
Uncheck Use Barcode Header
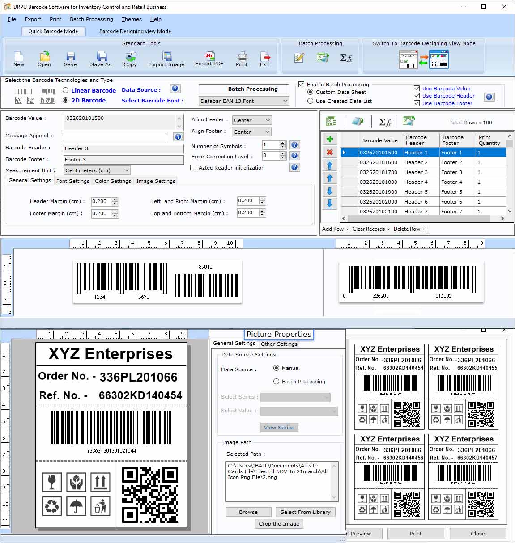coord(417,96)
